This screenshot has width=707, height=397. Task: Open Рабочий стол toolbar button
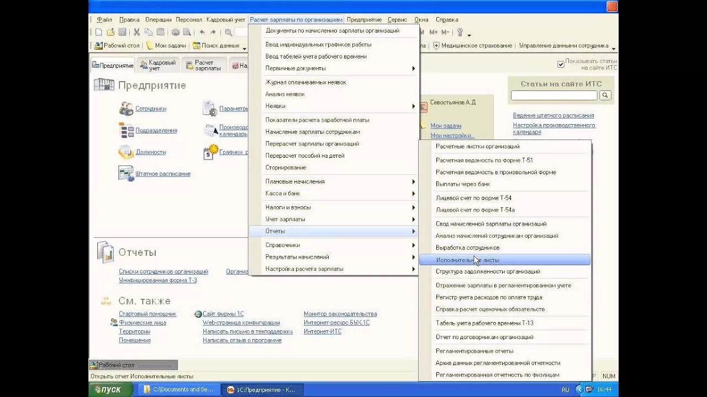point(117,46)
